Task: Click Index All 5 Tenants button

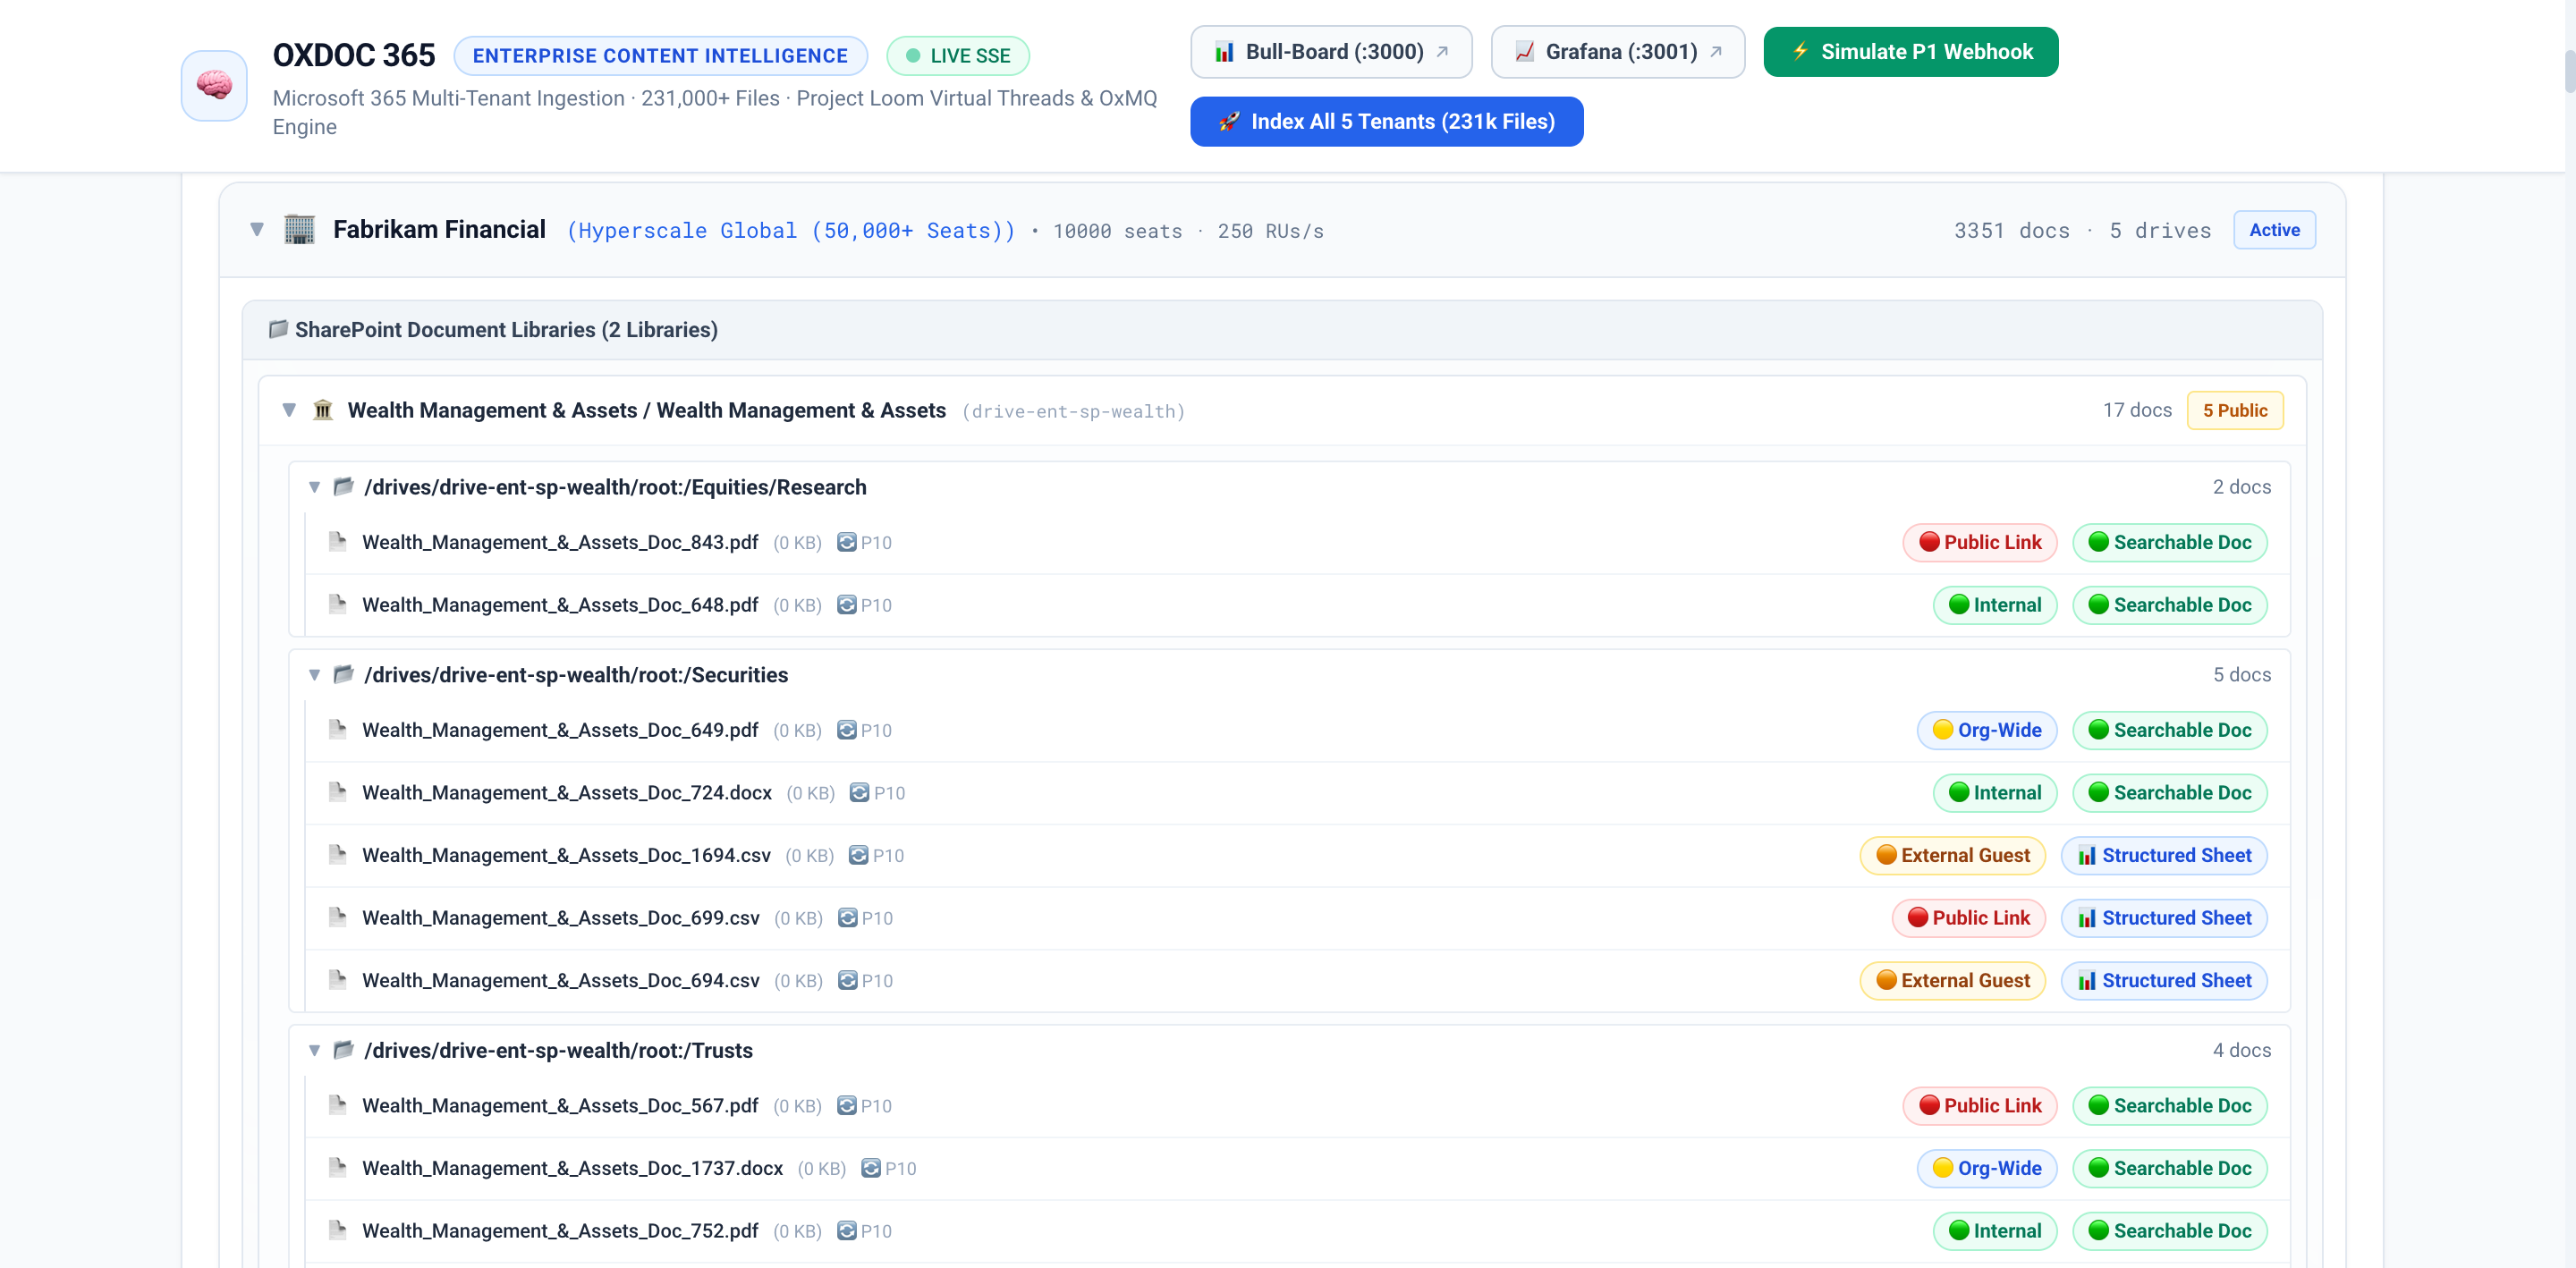Action: coord(1386,122)
